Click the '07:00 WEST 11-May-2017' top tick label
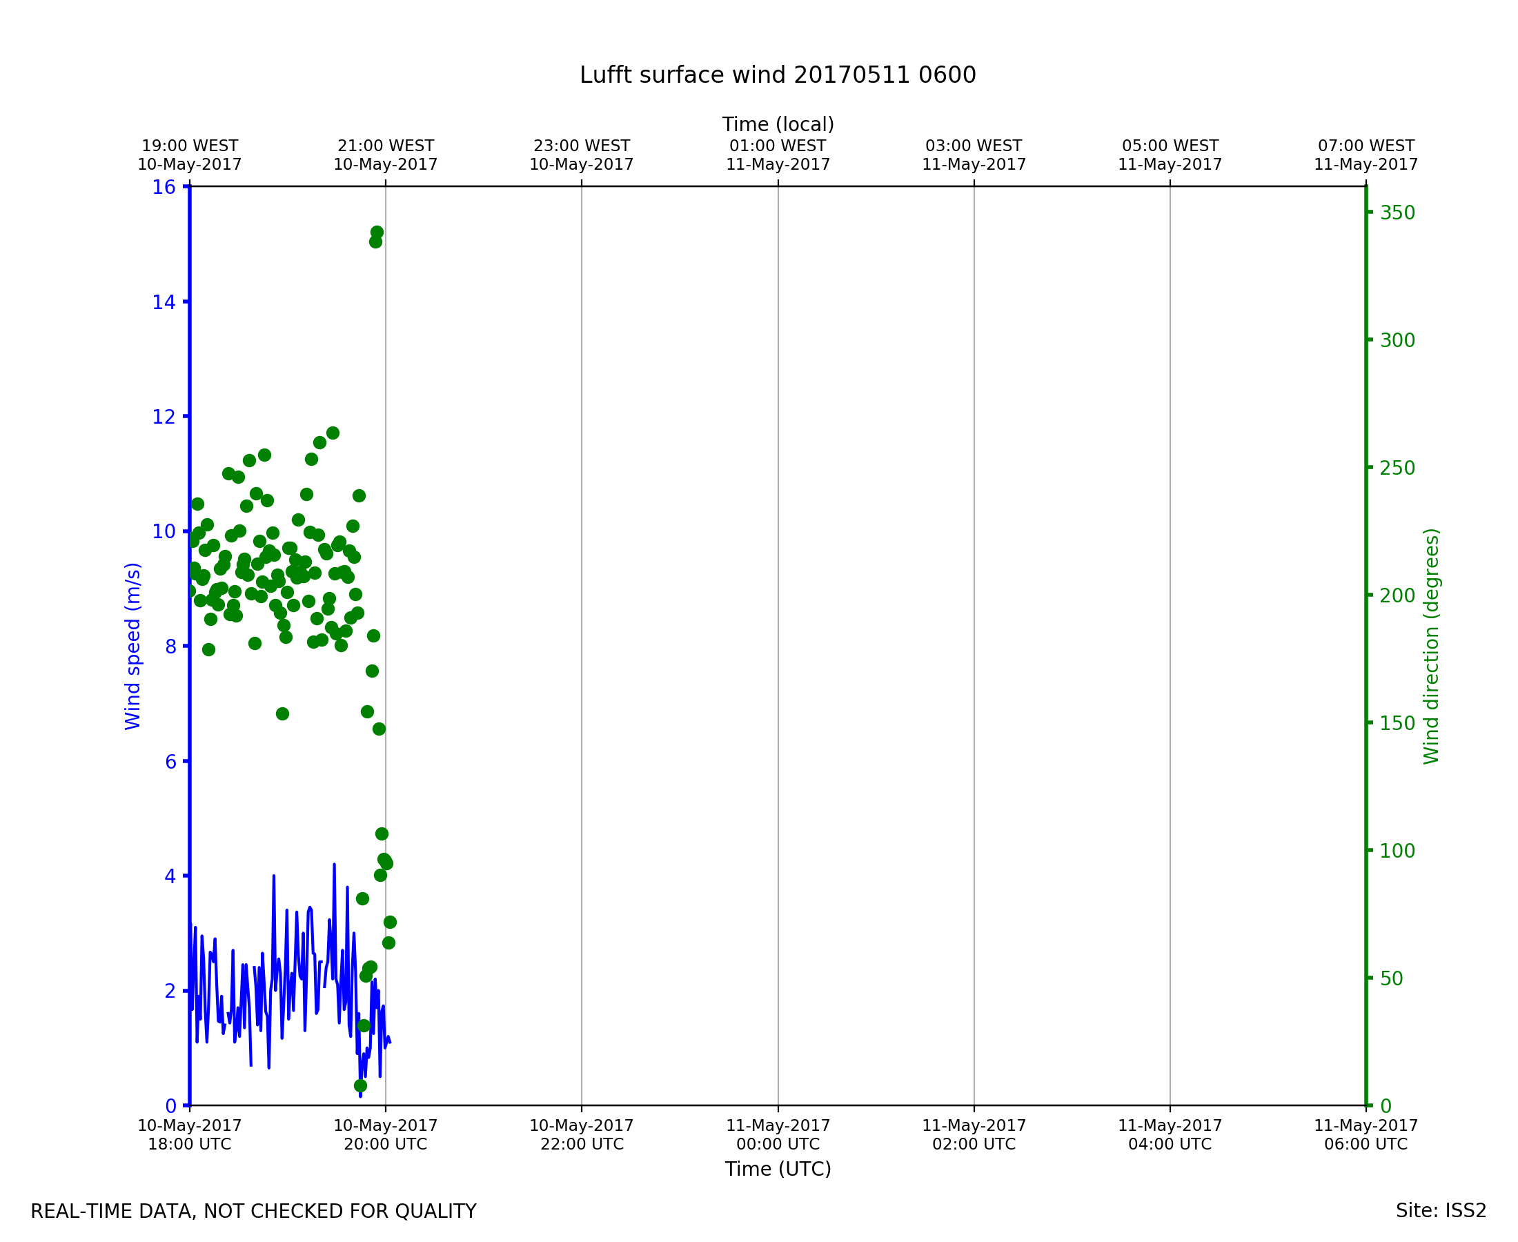Screen dimensions: 1518x1242 tap(1365, 155)
